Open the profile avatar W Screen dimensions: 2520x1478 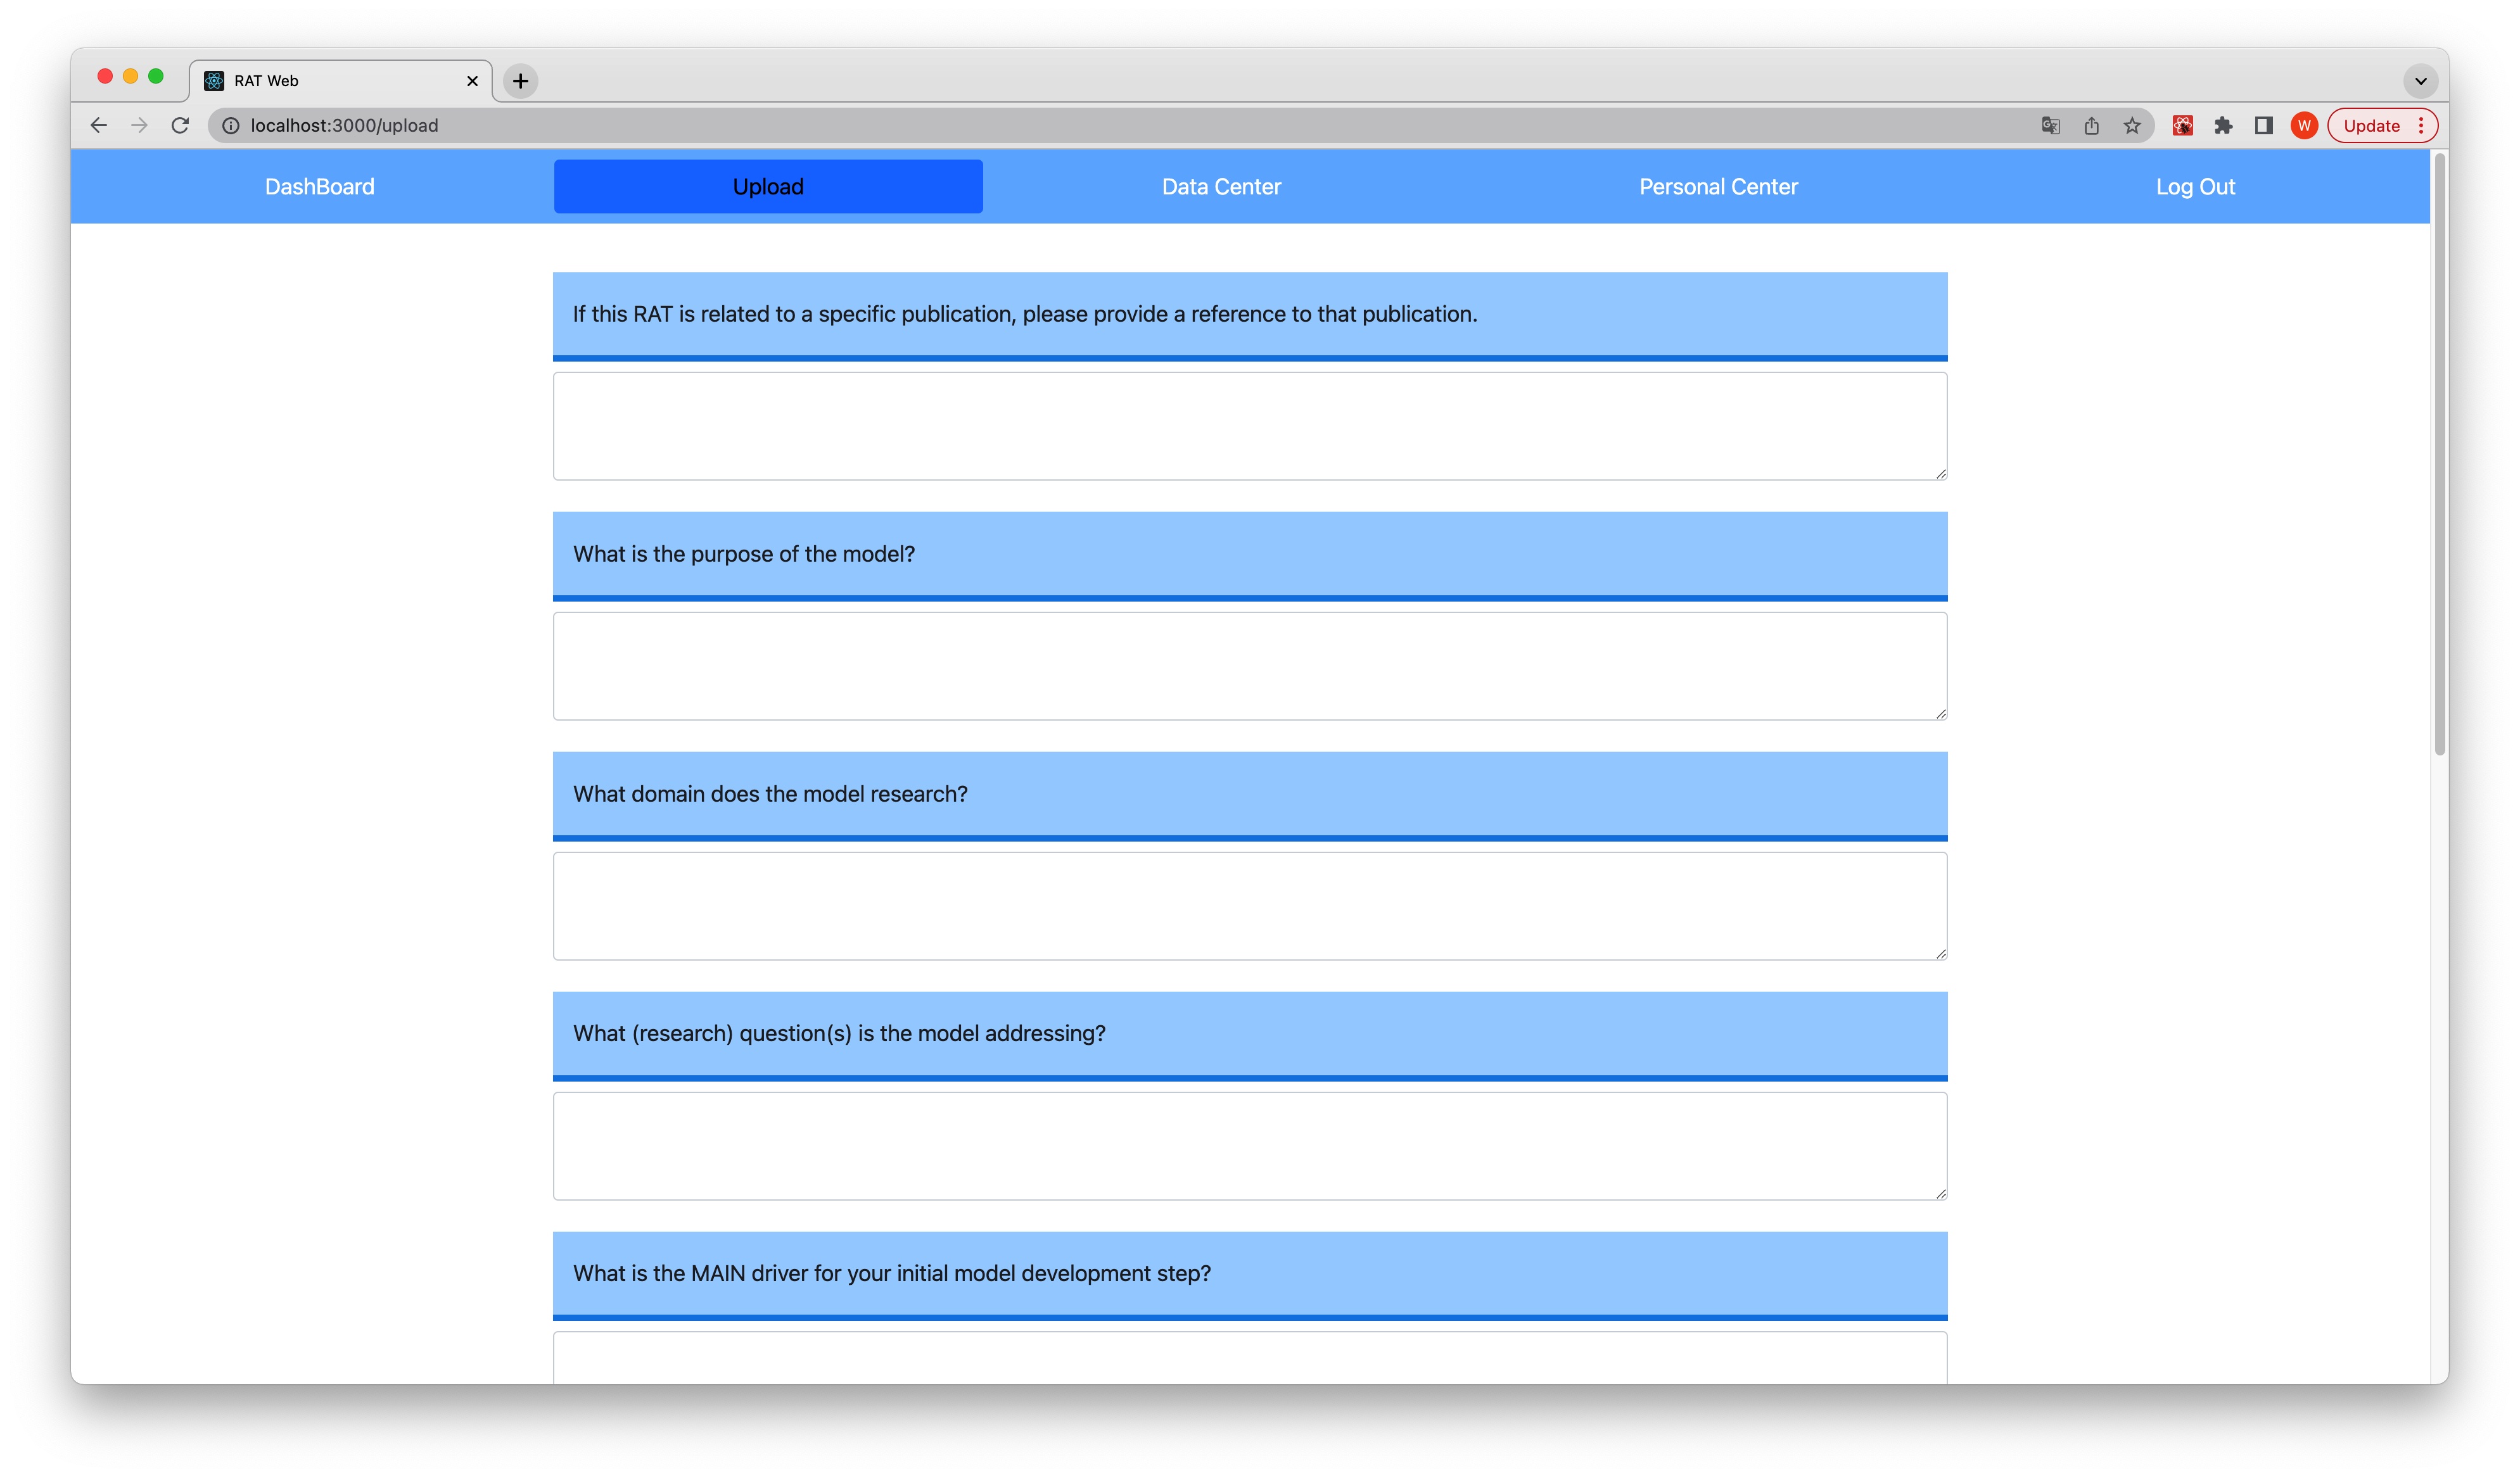(2304, 125)
